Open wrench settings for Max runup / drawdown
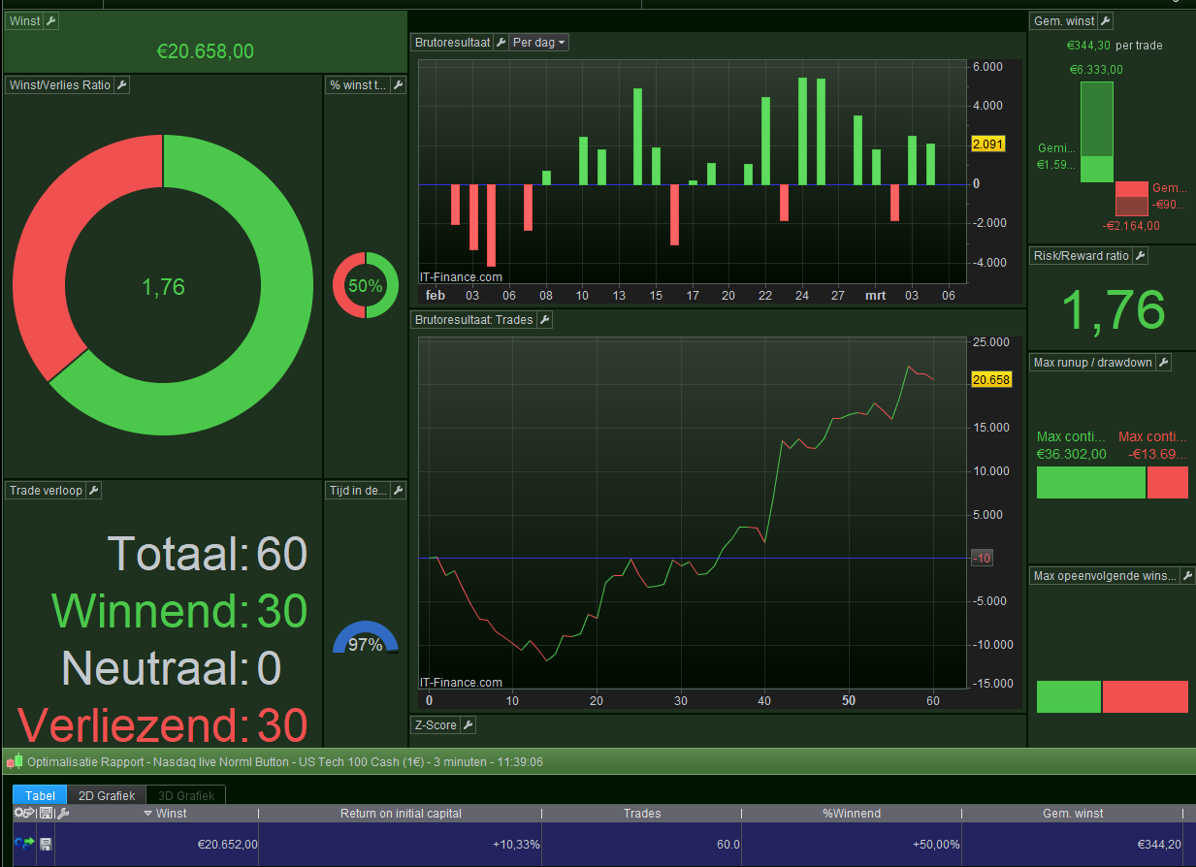 click(x=1164, y=363)
